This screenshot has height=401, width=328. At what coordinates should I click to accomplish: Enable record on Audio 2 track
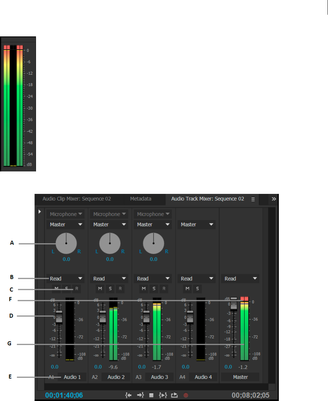tap(120, 288)
